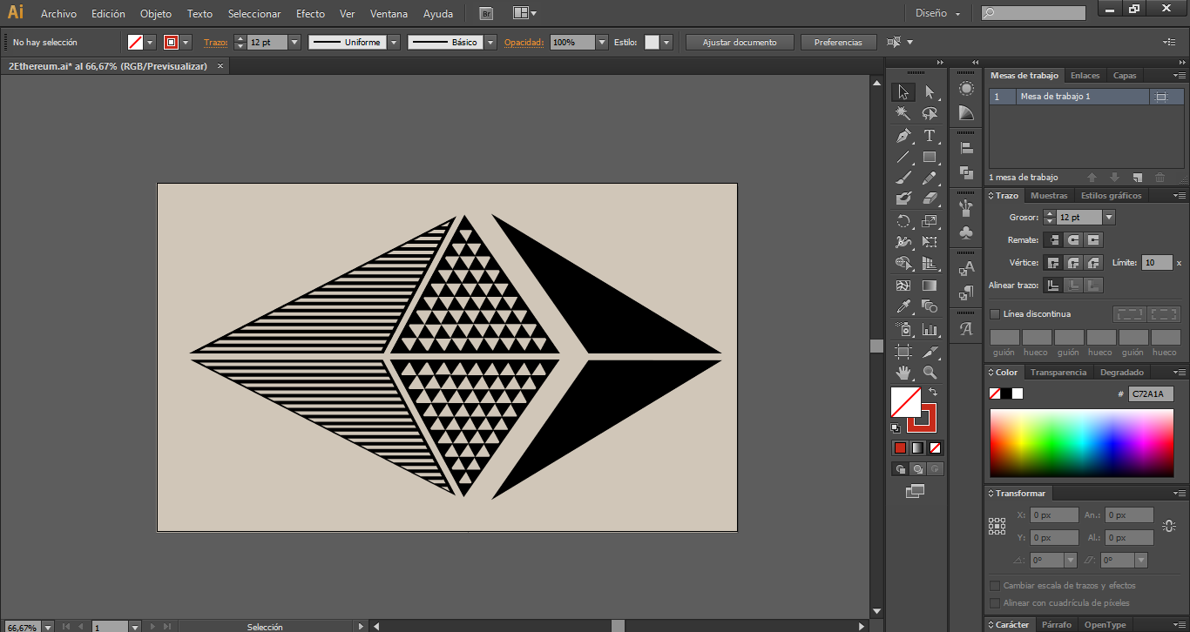Open the Efecto menu

pos(310,14)
